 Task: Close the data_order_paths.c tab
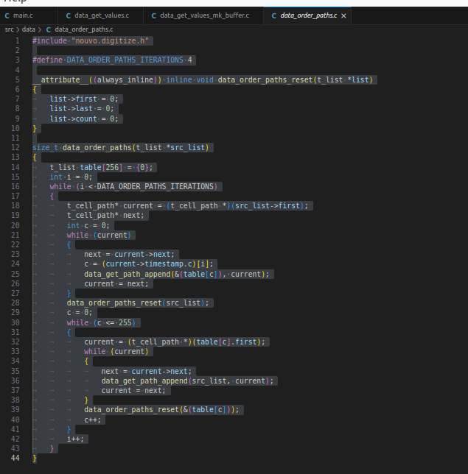[x=343, y=15]
